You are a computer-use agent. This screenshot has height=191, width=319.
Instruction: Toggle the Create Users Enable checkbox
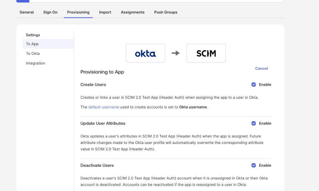coord(254,85)
